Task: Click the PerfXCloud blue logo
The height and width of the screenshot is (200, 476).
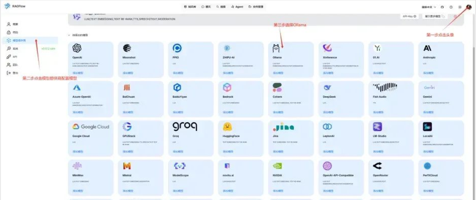Action: point(427,166)
